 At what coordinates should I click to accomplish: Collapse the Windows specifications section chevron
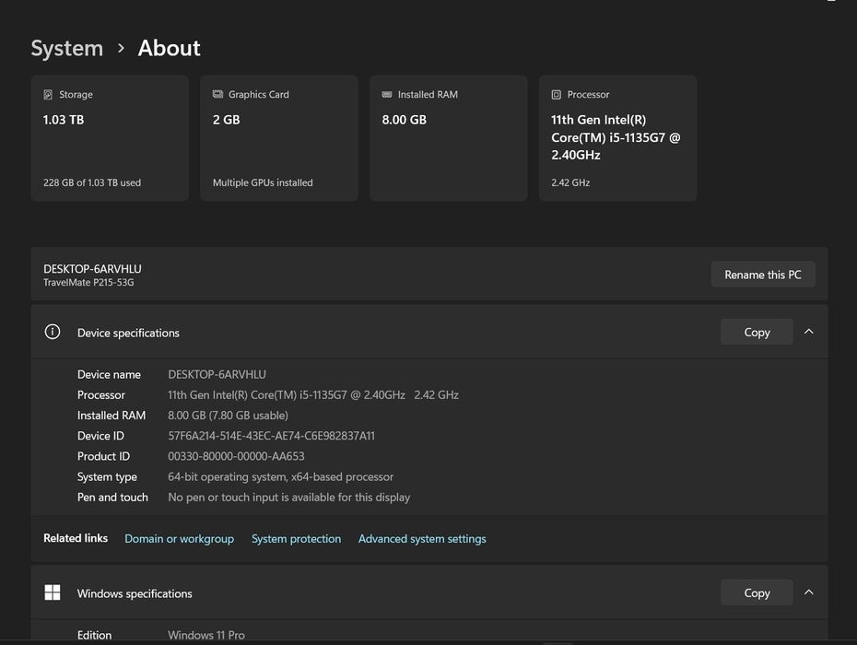[809, 593]
